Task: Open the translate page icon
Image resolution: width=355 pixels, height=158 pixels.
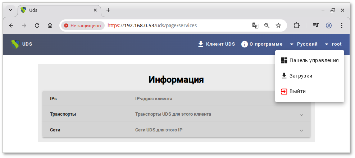Action: pos(255,25)
